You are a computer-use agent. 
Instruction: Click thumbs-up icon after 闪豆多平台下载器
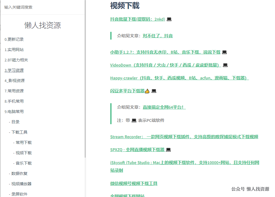(147, 91)
